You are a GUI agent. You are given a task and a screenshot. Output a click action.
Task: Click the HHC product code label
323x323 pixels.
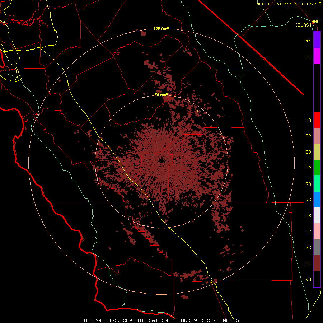pyautogui.click(x=315, y=22)
